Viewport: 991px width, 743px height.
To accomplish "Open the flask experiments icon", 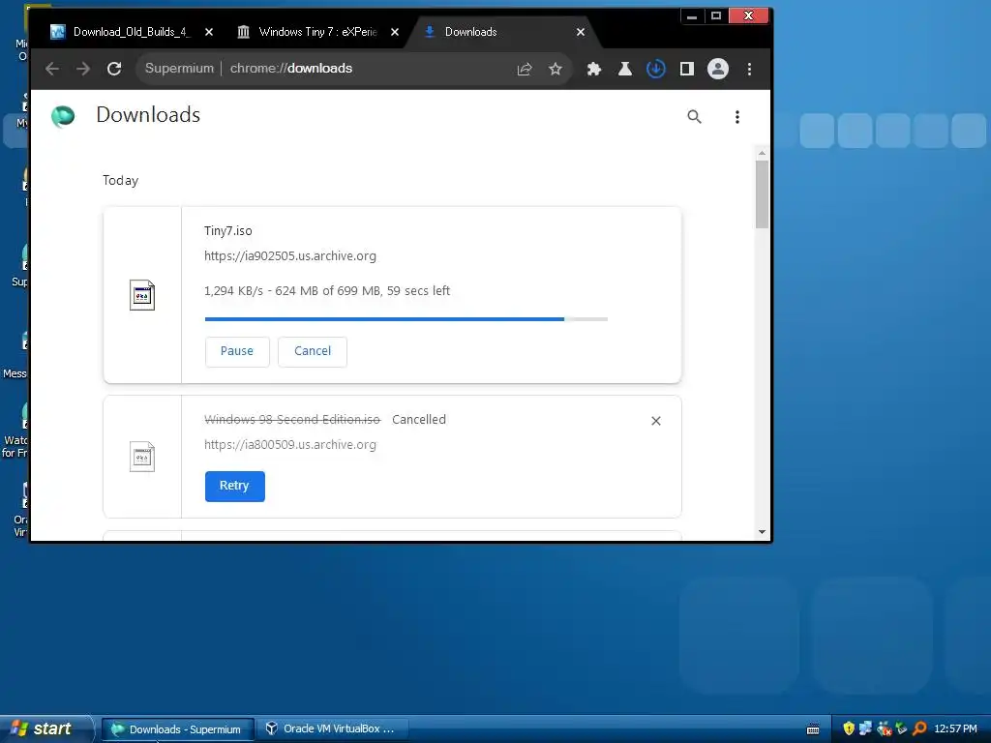I will pos(624,69).
